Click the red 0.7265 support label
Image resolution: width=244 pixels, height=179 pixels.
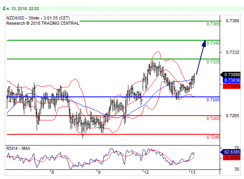click(x=213, y=118)
